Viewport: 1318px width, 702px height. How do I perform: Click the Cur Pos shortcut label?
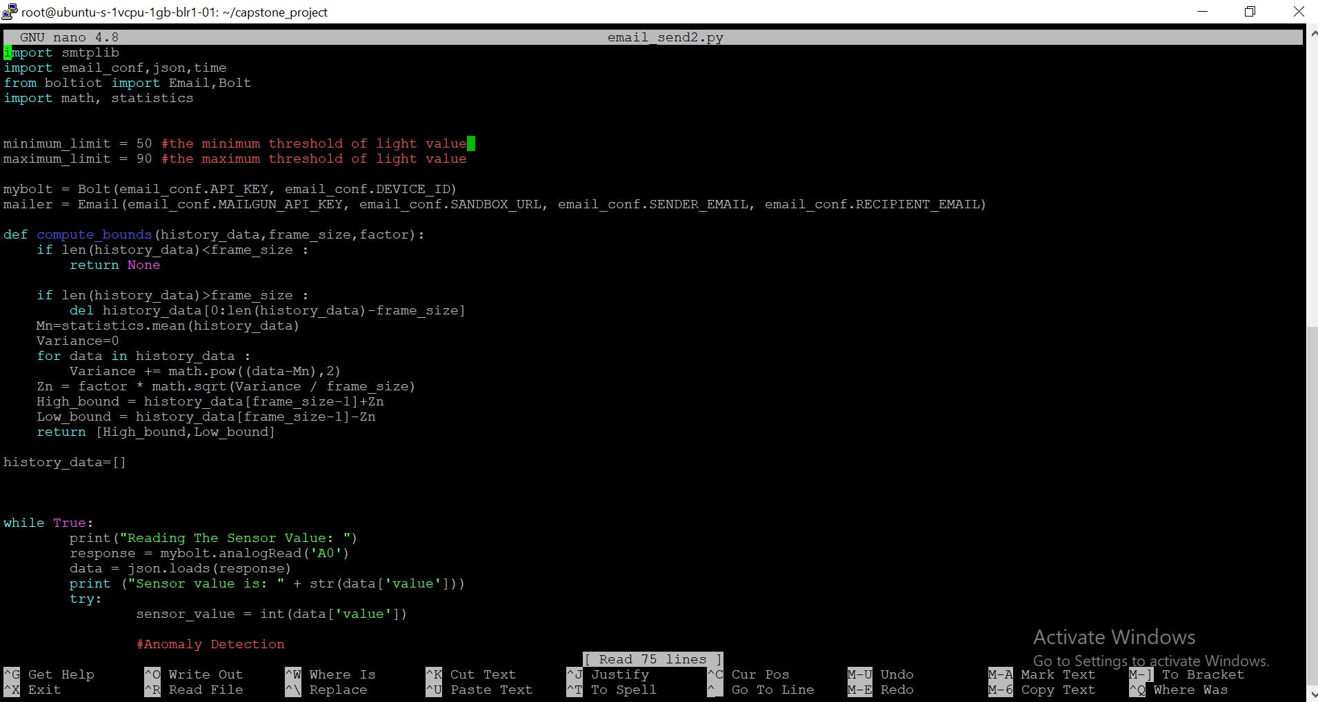[760, 674]
